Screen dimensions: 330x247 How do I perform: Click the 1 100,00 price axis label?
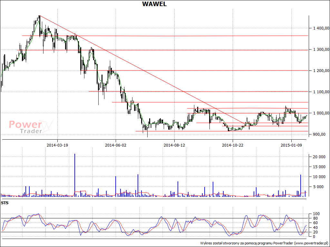pyautogui.click(x=321, y=92)
